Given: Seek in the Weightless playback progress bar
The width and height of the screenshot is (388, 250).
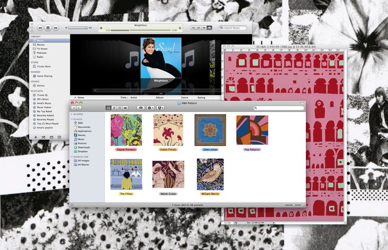Looking at the screenshot, I should pos(140,30).
